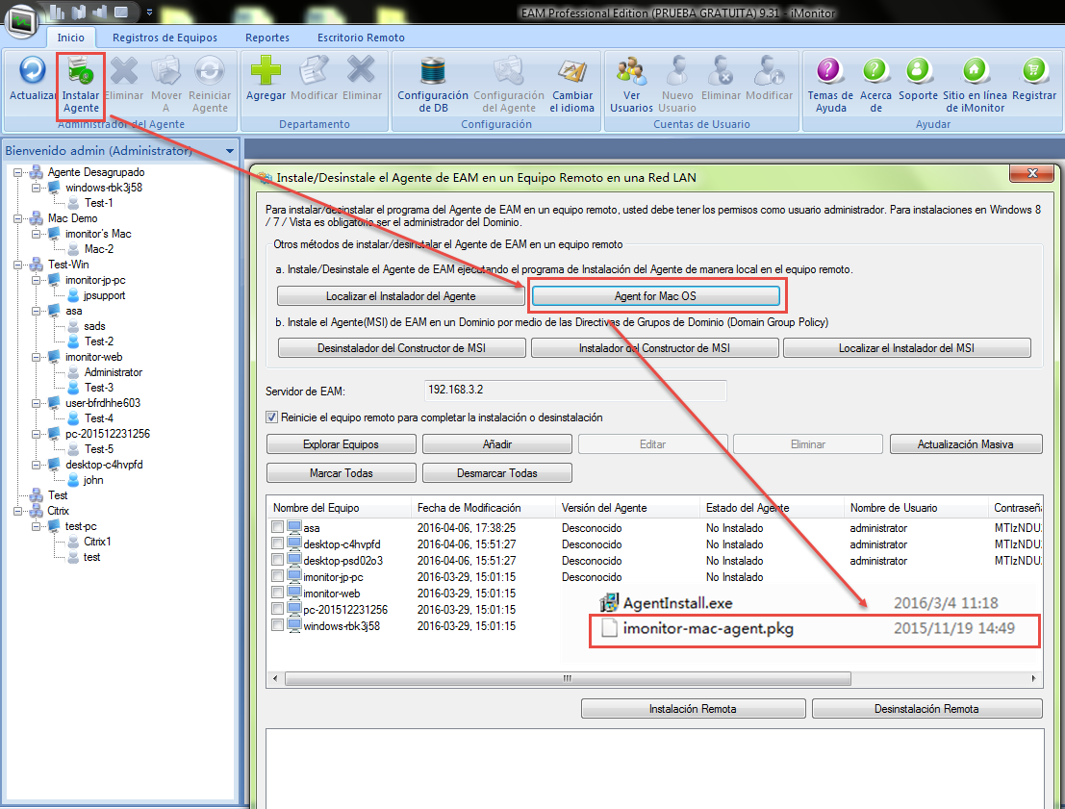This screenshot has height=809, width=1065.
Task: Check the box for desktop-c4hvpfd
Action: coord(277,544)
